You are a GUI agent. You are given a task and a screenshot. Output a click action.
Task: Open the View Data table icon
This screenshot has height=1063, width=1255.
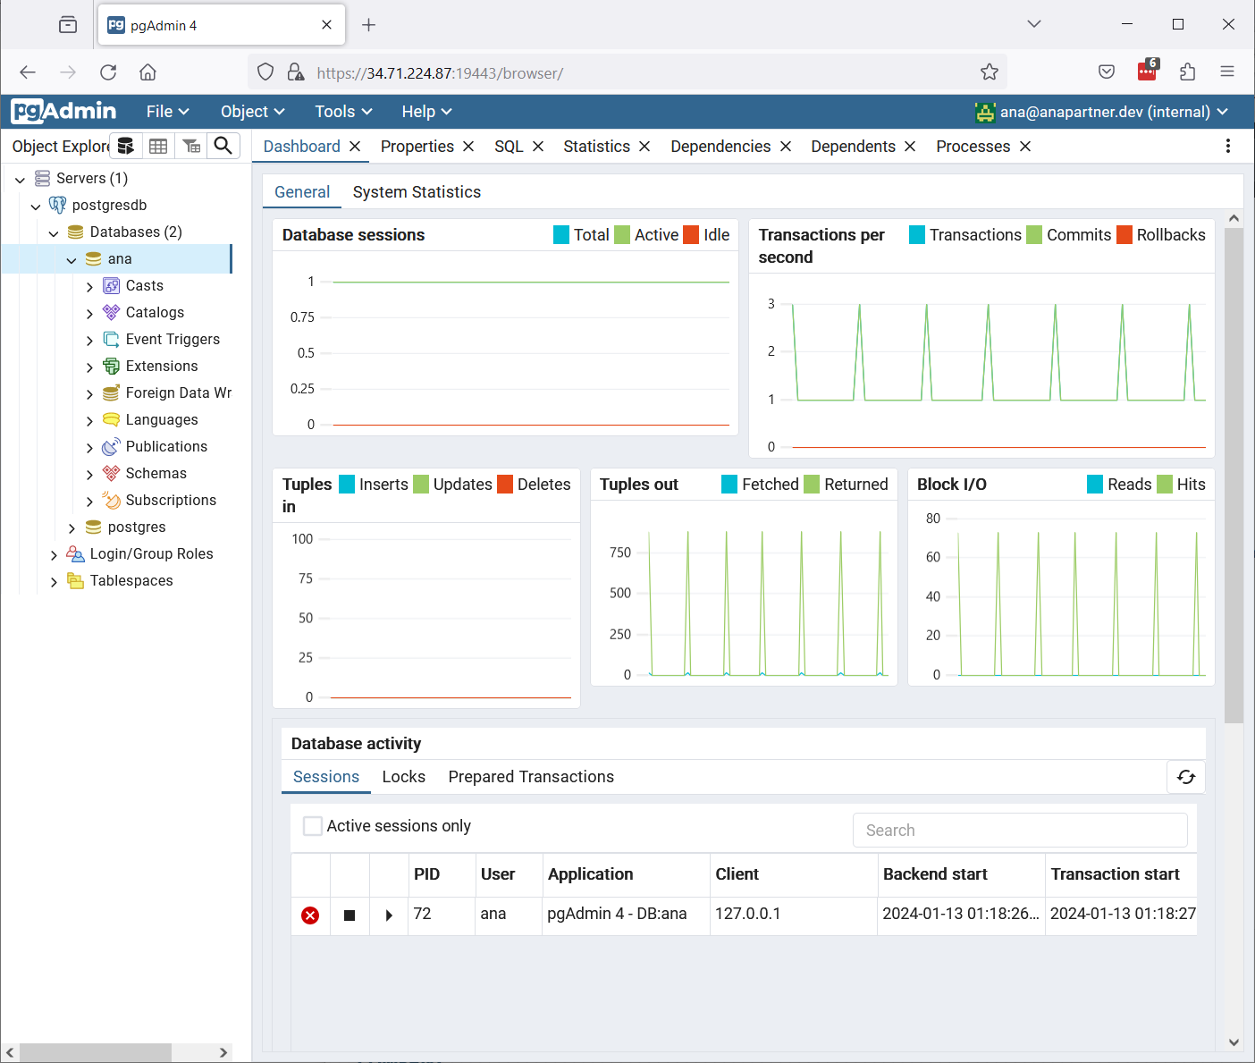pos(158,146)
